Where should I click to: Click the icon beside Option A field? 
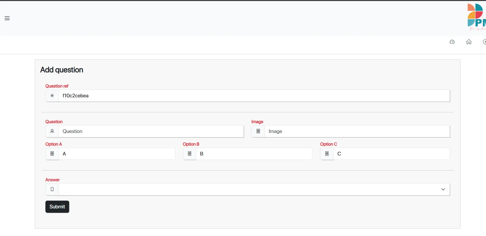coord(52,154)
